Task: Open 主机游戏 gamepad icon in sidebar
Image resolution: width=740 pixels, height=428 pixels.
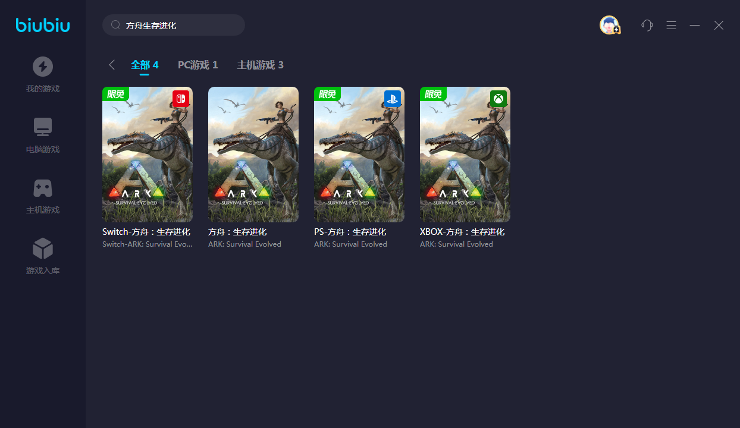Action: 43,188
